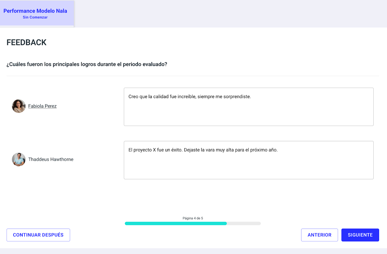Click the gray header area beside the tab

[x=230, y=14]
